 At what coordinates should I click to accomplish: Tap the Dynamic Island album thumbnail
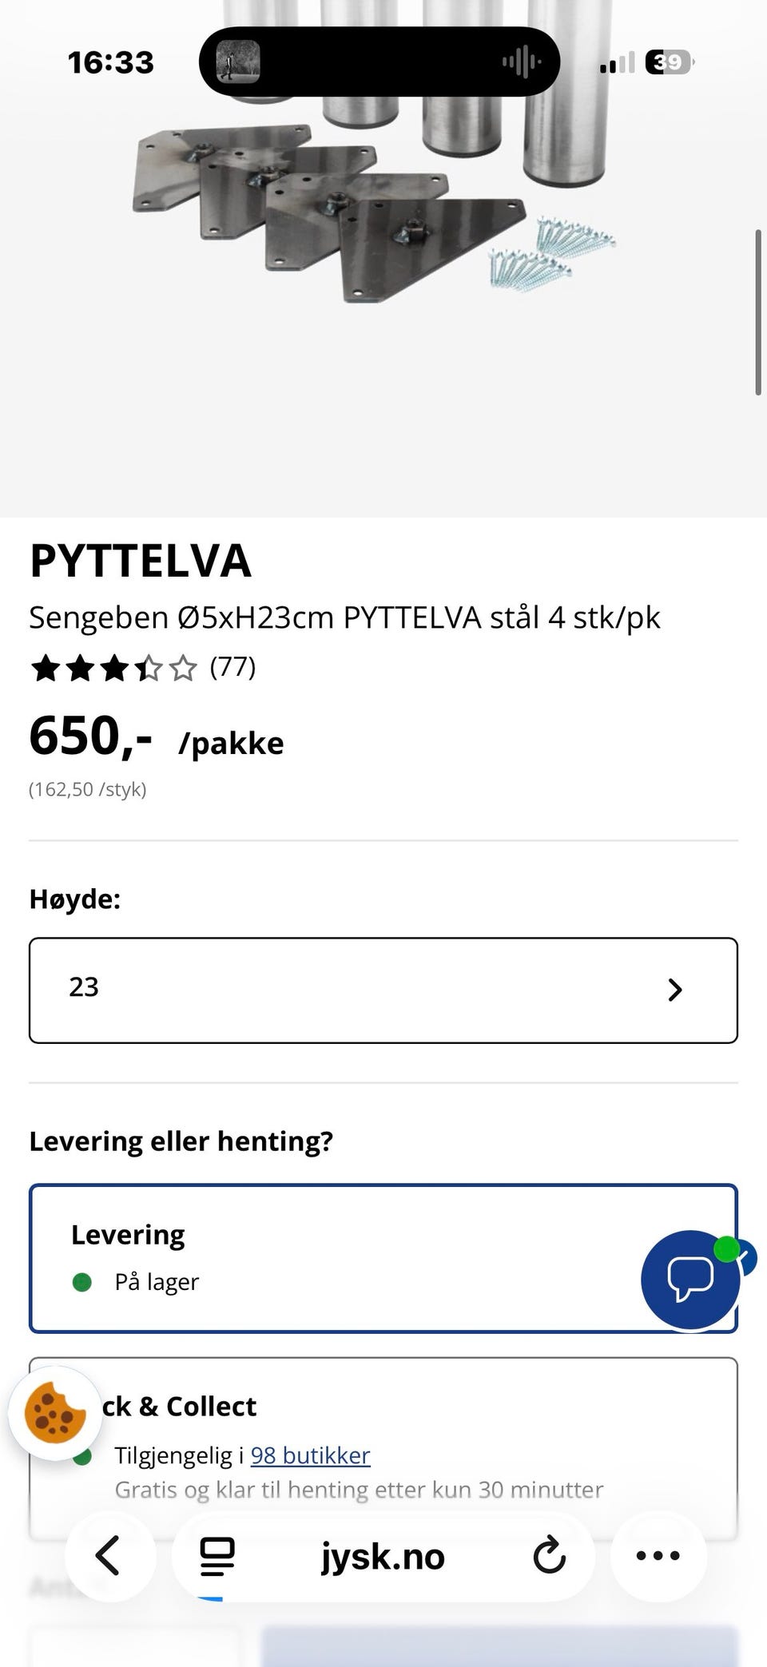tap(237, 62)
